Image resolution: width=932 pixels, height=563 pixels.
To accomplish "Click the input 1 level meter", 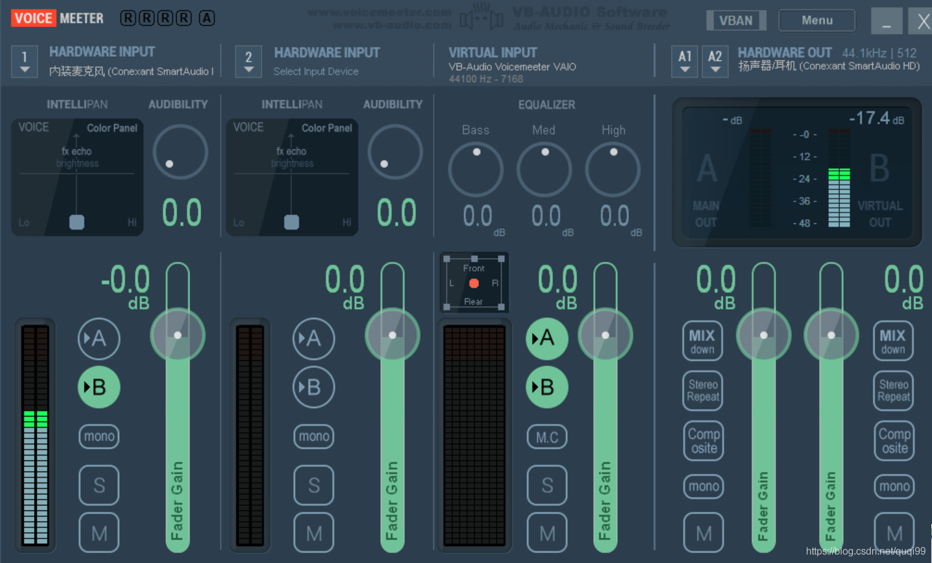I will [x=35, y=435].
